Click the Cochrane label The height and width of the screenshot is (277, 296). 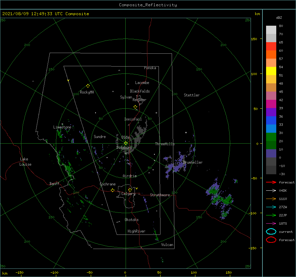click(108, 184)
